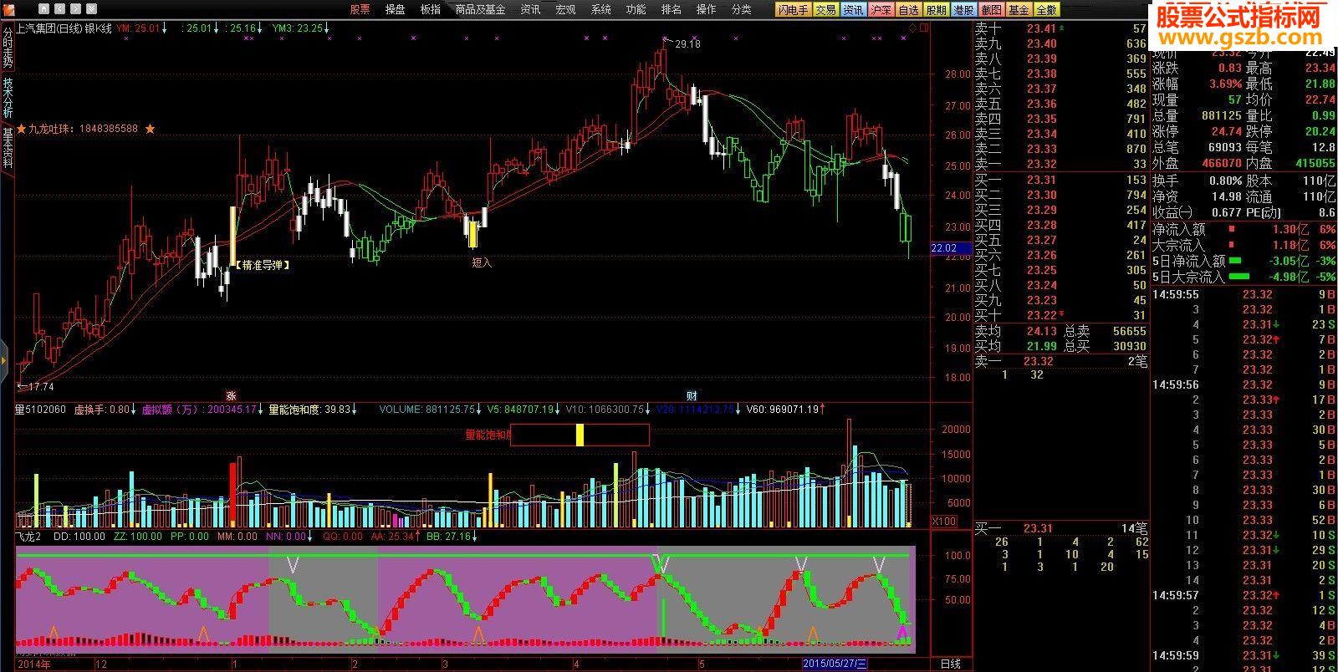Click the 涨 marker below the chart

pyautogui.click(x=231, y=395)
